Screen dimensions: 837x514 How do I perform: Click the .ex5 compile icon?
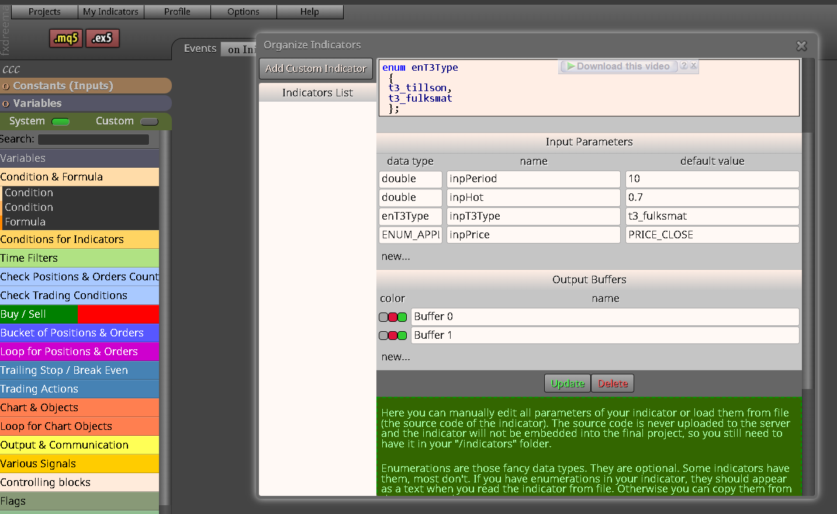click(x=102, y=39)
